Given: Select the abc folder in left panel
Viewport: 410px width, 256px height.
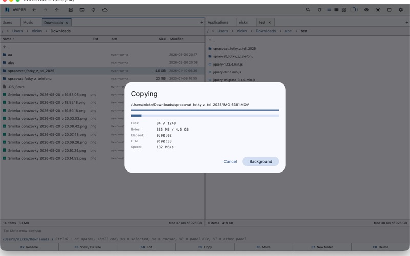Looking at the screenshot, I should coord(102,62).
